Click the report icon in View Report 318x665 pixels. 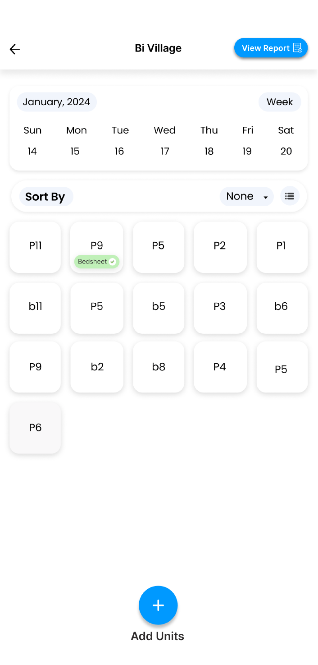point(298,48)
